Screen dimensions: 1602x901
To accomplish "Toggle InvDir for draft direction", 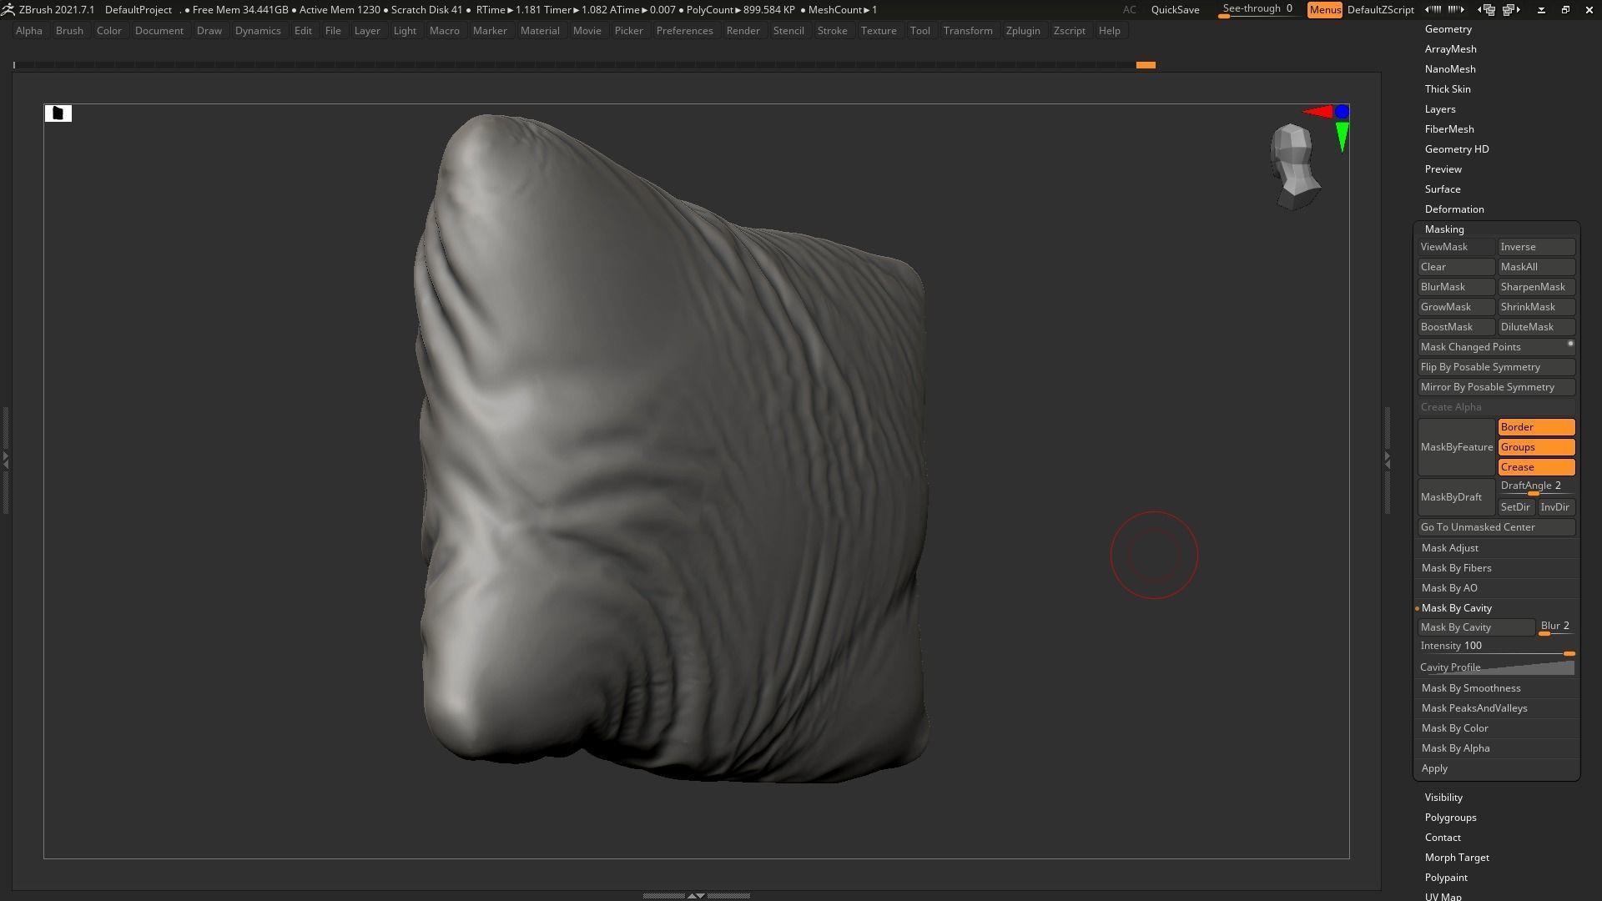I will point(1555,507).
